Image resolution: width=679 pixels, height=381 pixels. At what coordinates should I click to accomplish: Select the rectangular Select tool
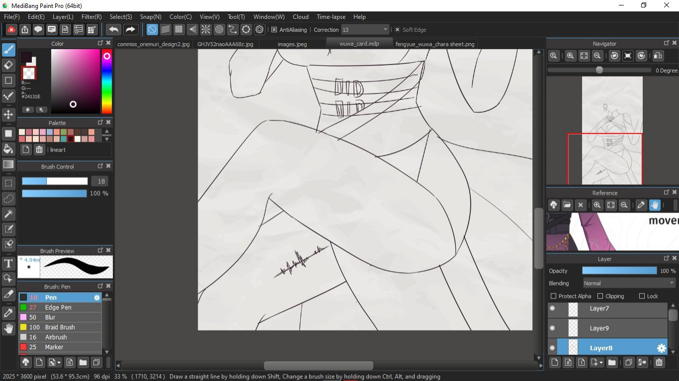point(8,183)
